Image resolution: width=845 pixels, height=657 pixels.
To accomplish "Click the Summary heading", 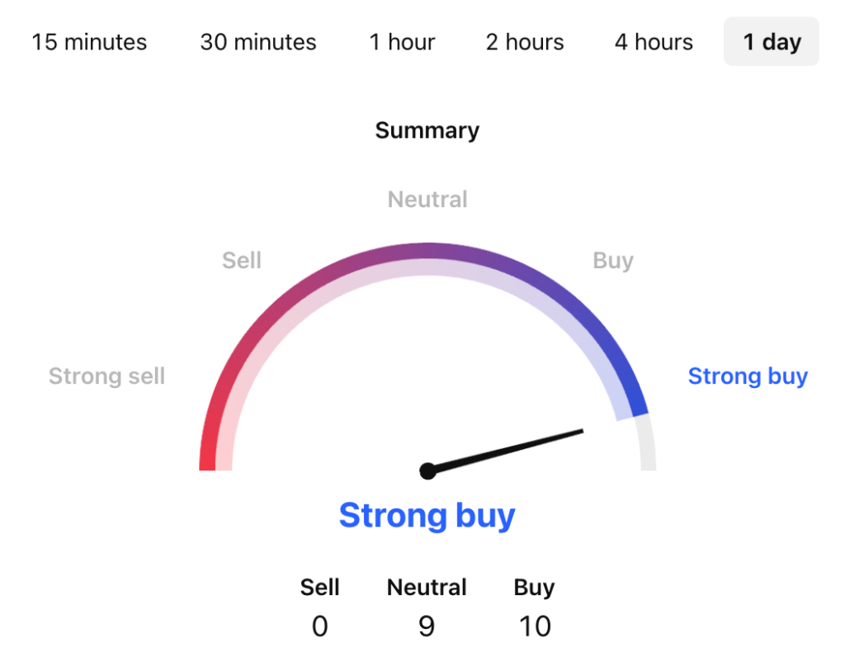I will [x=427, y=130].
